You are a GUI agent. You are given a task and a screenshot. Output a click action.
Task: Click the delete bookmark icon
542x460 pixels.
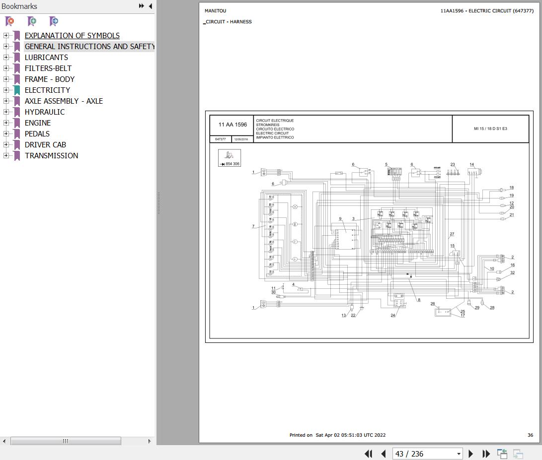tap(9, 21)
